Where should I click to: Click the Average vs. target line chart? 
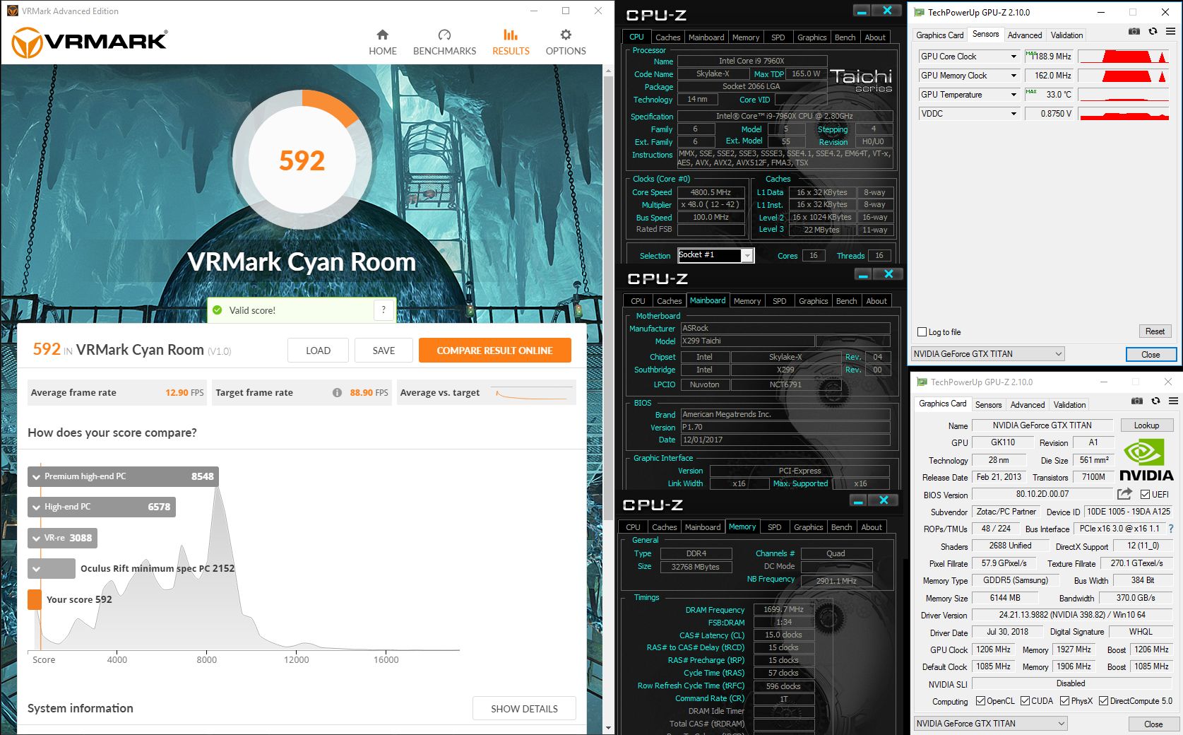(533, 393)
